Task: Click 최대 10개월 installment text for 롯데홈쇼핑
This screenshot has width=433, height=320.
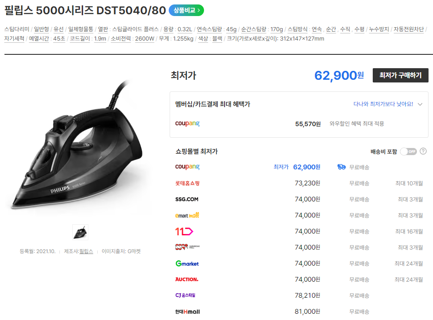Action: pos(409,183)
